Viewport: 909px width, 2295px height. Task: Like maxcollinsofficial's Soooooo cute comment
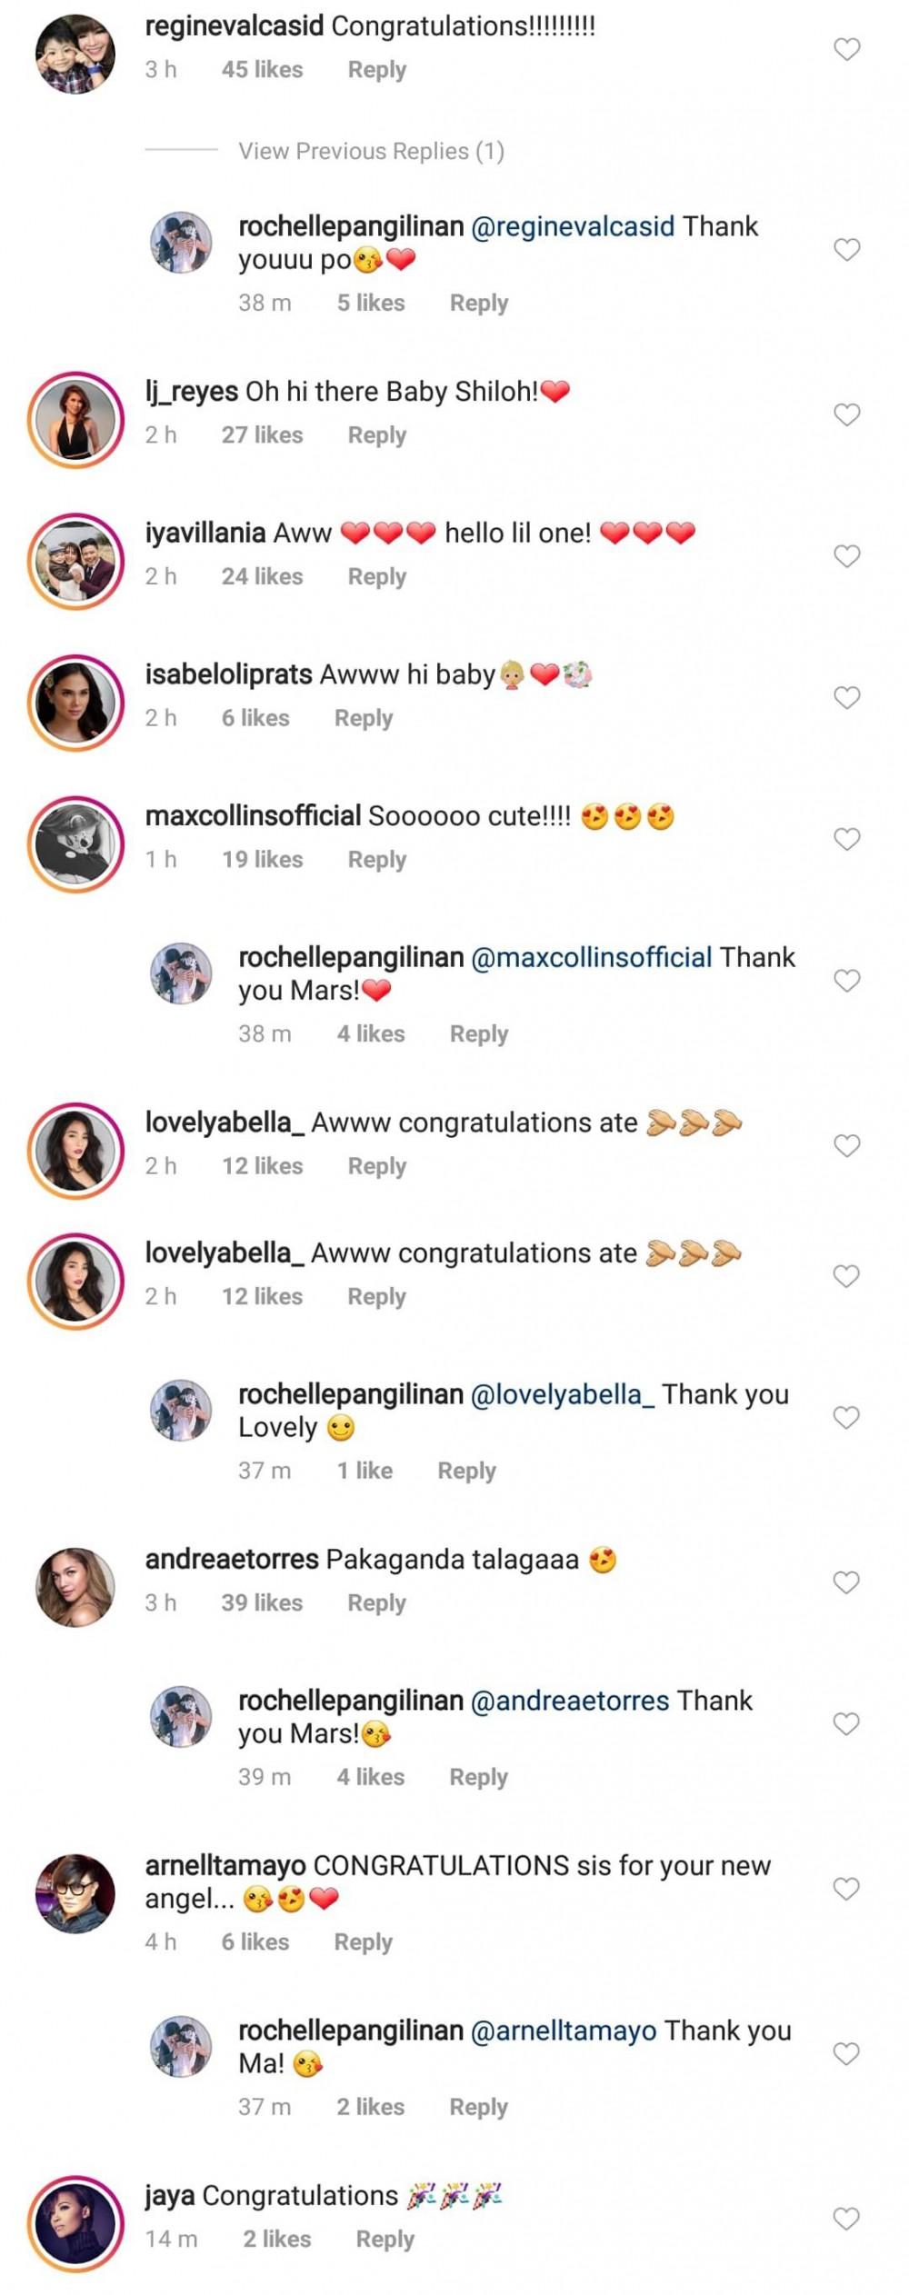click(x=846, y=839)
